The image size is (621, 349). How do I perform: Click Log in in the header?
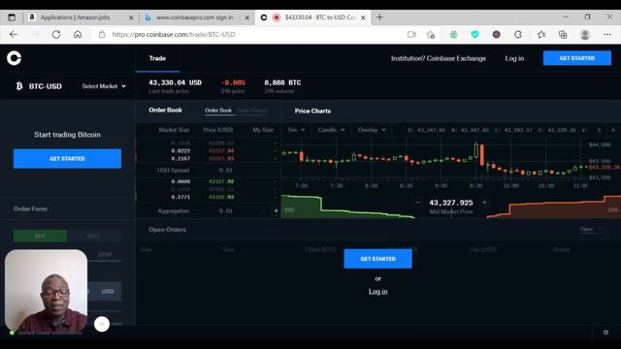tap(514, 58)
